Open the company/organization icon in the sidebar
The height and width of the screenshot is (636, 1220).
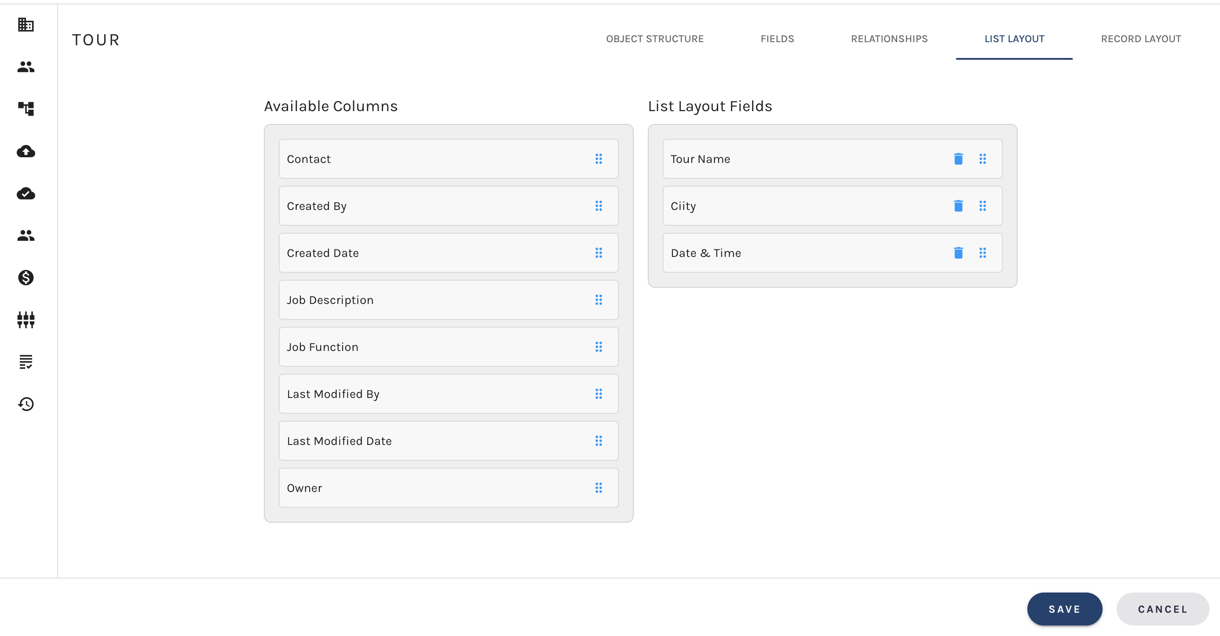pyautogui.click(x=25, y=25)
